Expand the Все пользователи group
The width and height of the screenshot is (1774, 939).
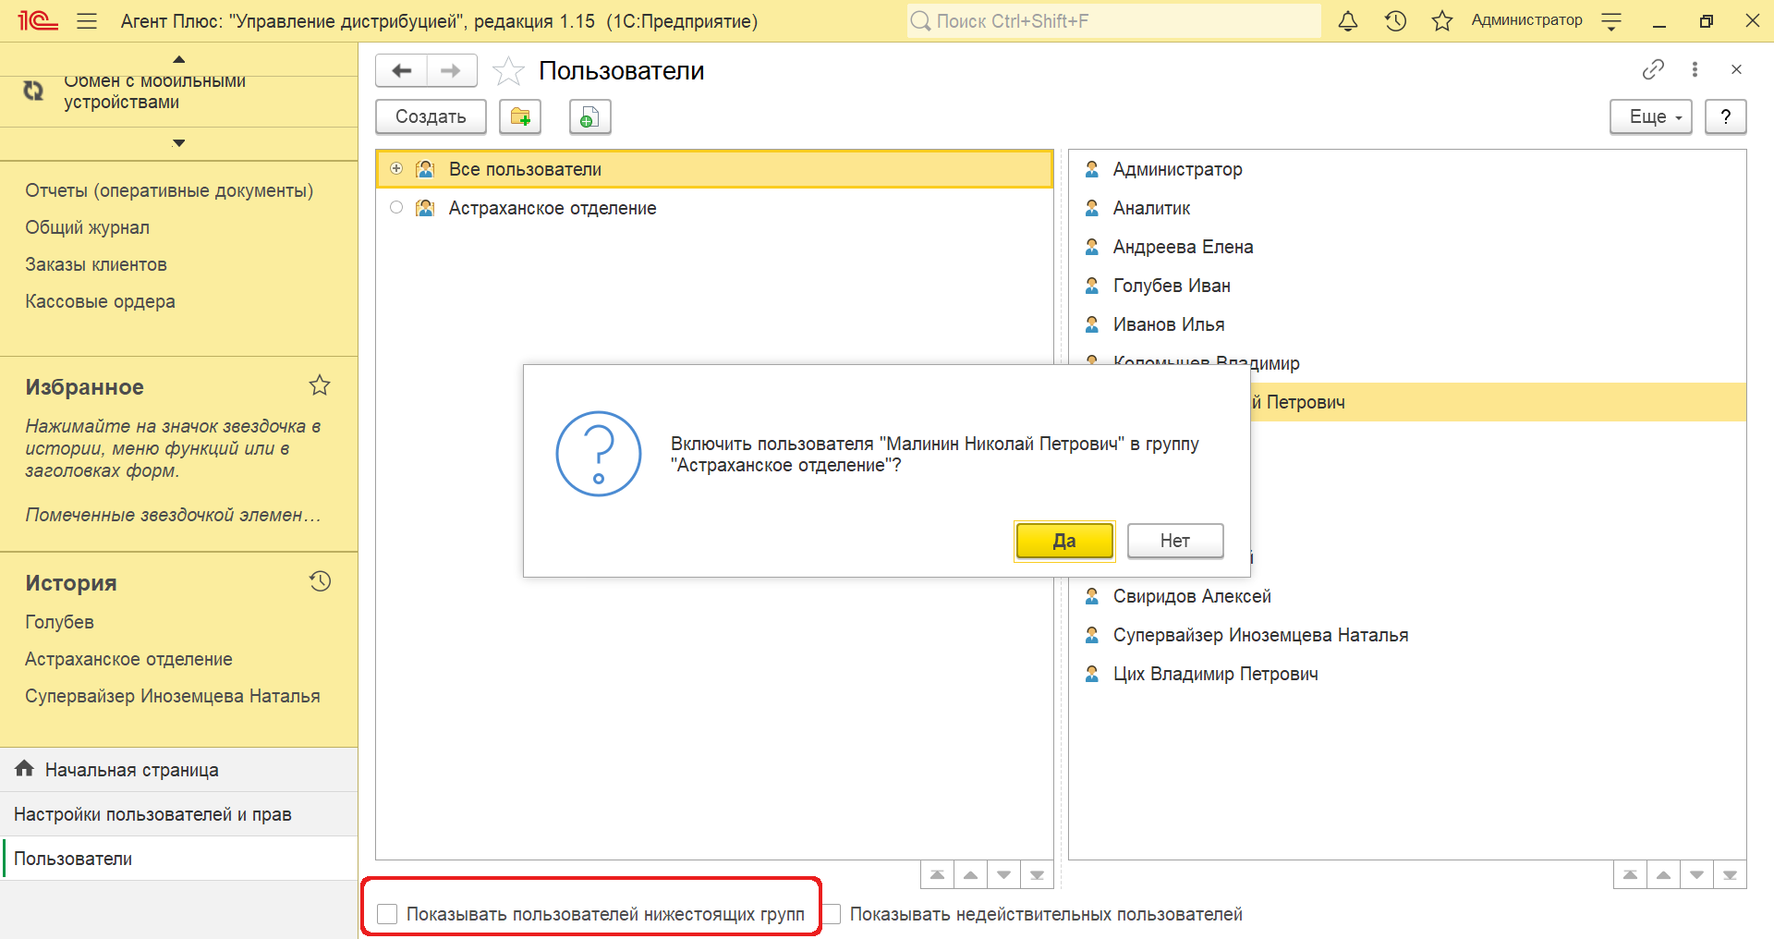click(396, 169)
